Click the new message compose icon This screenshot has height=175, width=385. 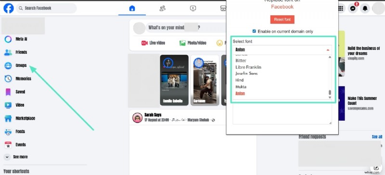376,168
